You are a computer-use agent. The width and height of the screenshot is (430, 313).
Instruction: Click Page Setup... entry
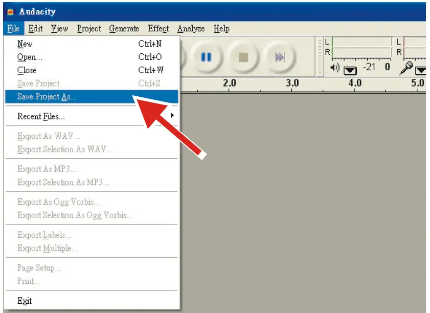[92, 268]
